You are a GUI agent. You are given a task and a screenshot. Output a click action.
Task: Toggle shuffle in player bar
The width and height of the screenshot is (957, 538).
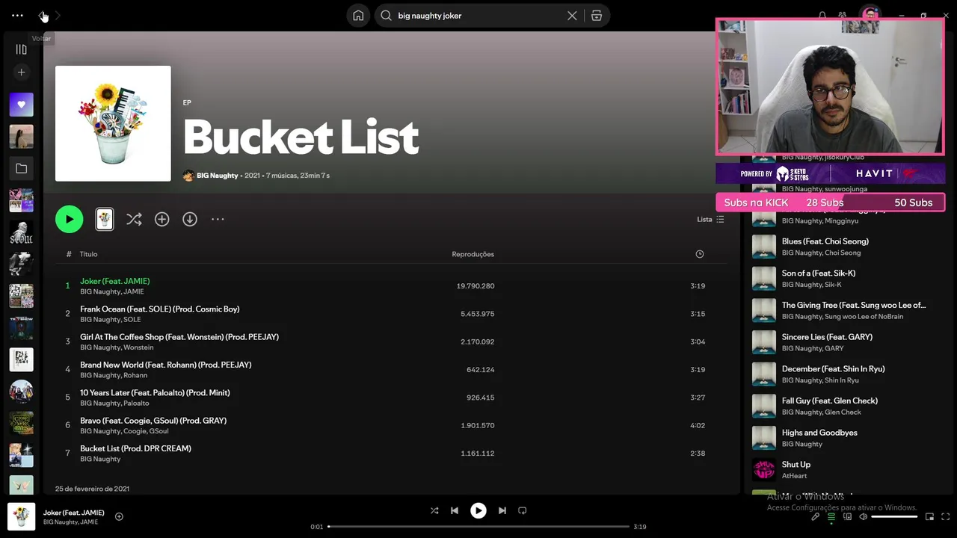click(x=434, y=510)
